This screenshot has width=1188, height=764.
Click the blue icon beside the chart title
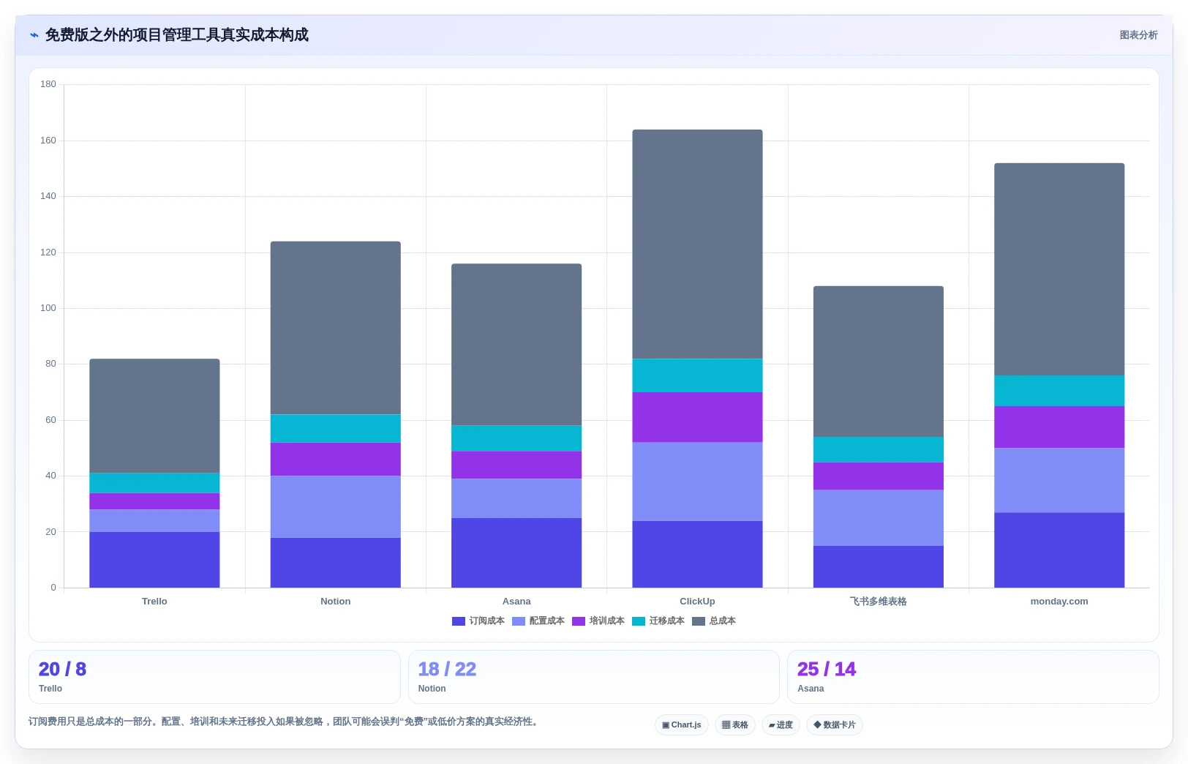pyautogui.click(x=34, y=35)
